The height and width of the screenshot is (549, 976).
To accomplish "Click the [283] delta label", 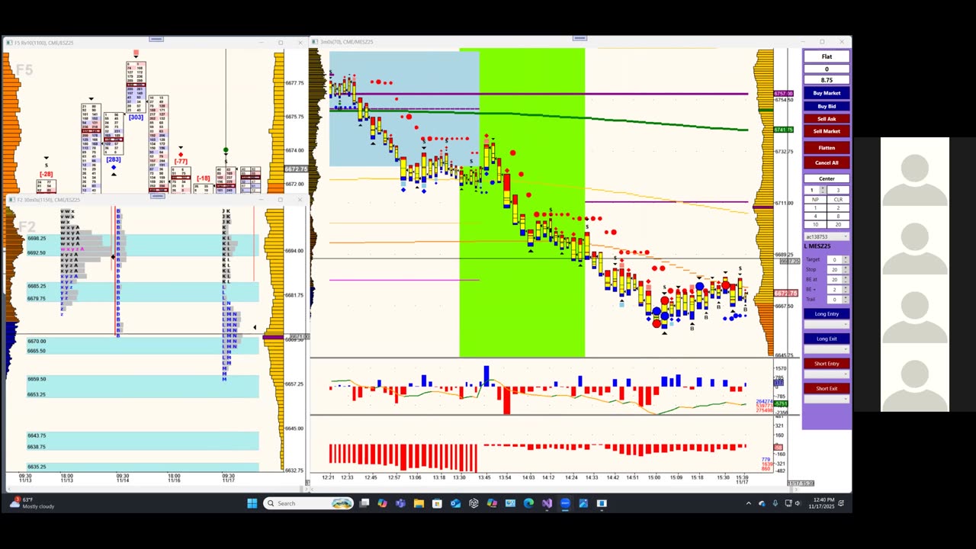I will (114, 159).
